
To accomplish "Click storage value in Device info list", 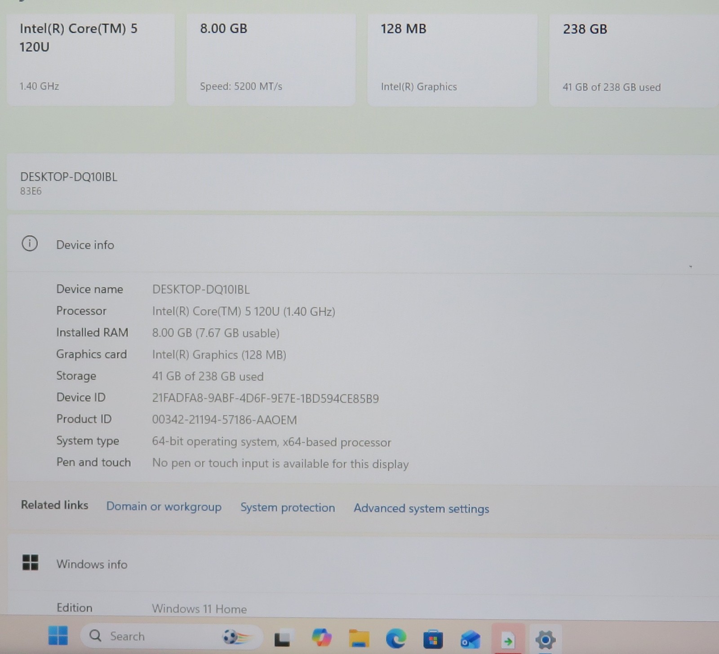I will pos(208,376).
